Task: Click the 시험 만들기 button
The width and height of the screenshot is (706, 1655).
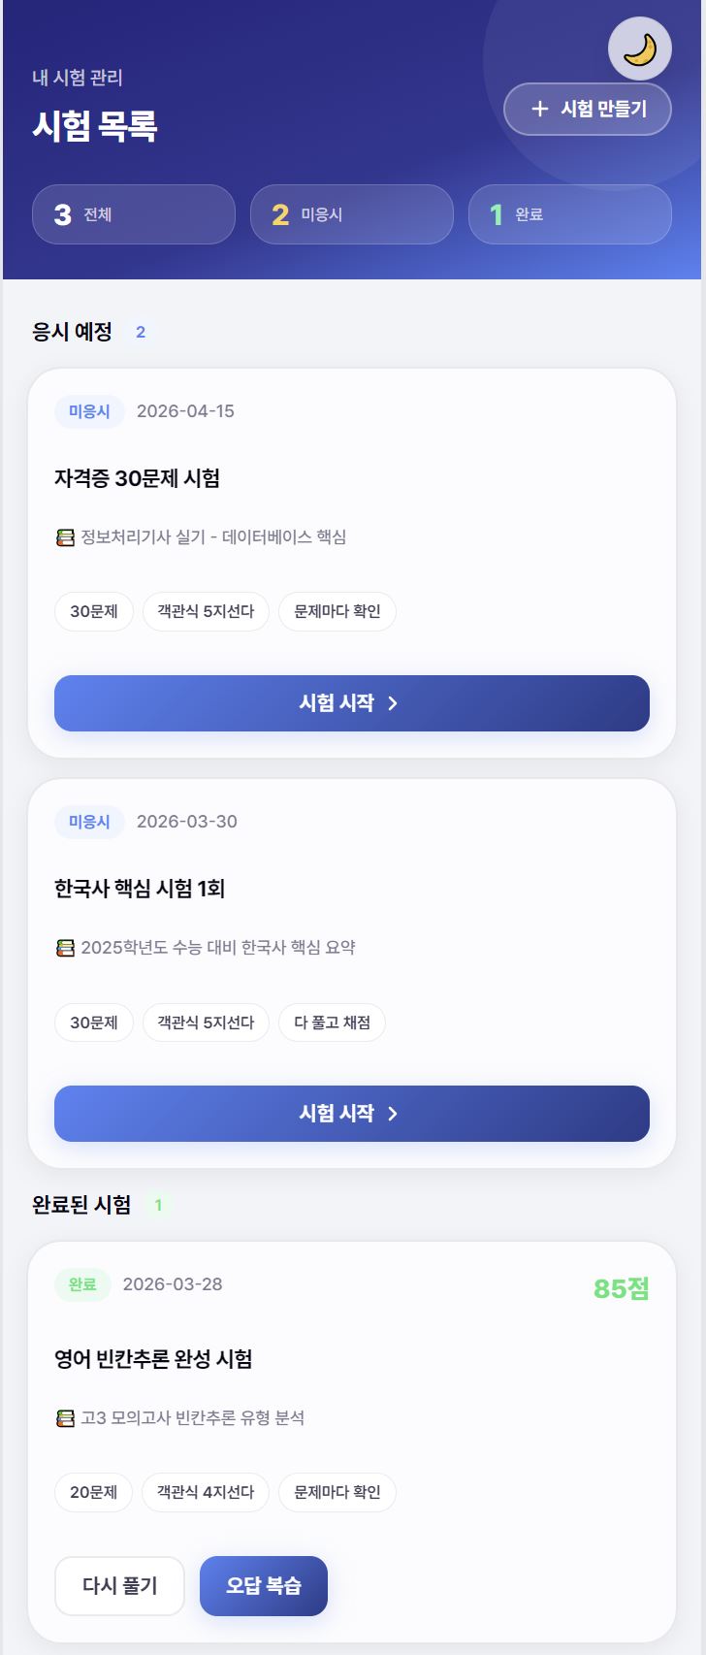Action: pos(588,109)
